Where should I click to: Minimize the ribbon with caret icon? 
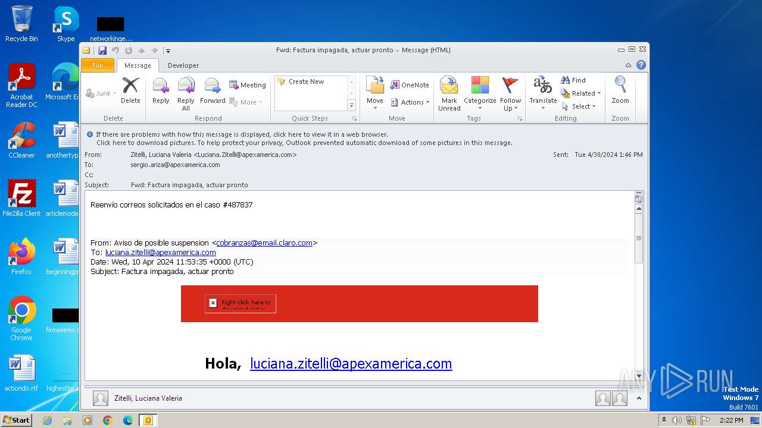tap(629, 65)
